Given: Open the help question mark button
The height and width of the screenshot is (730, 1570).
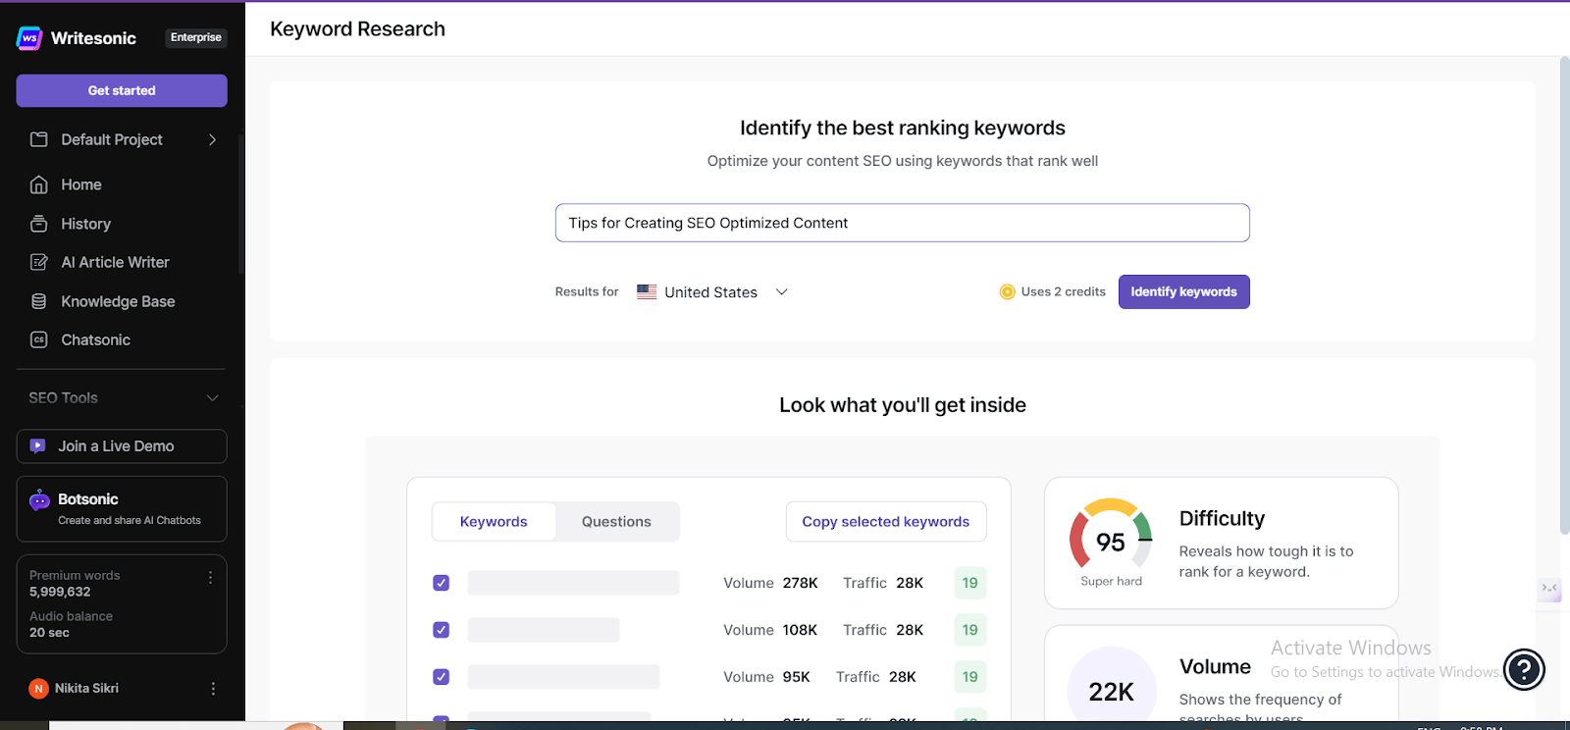Looking at the screenshot, I should (1524, 669).
